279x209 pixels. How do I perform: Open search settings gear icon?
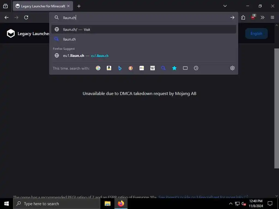(232, 68)
